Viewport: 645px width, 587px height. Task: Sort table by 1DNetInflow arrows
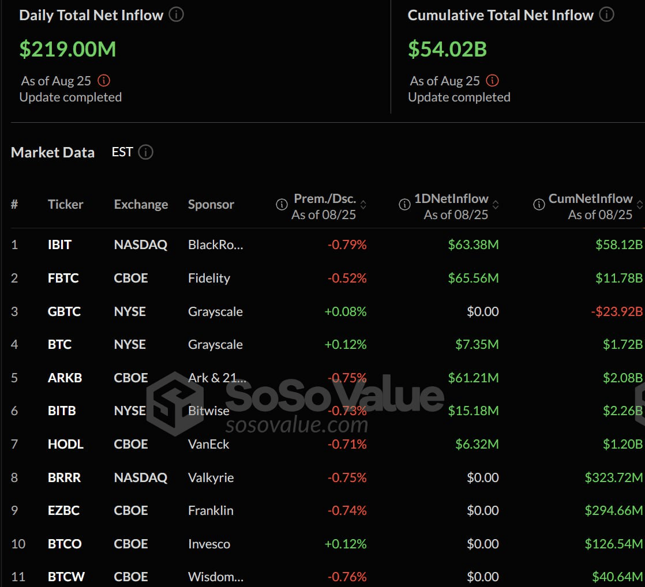click(x=496, y=204)
